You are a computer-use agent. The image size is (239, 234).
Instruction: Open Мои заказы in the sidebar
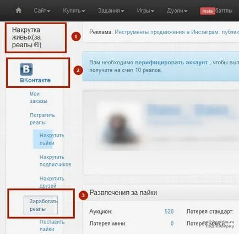pos(39,97)
